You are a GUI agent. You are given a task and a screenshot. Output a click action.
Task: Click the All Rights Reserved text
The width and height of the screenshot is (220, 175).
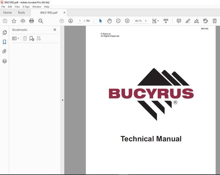coord(110,36)
